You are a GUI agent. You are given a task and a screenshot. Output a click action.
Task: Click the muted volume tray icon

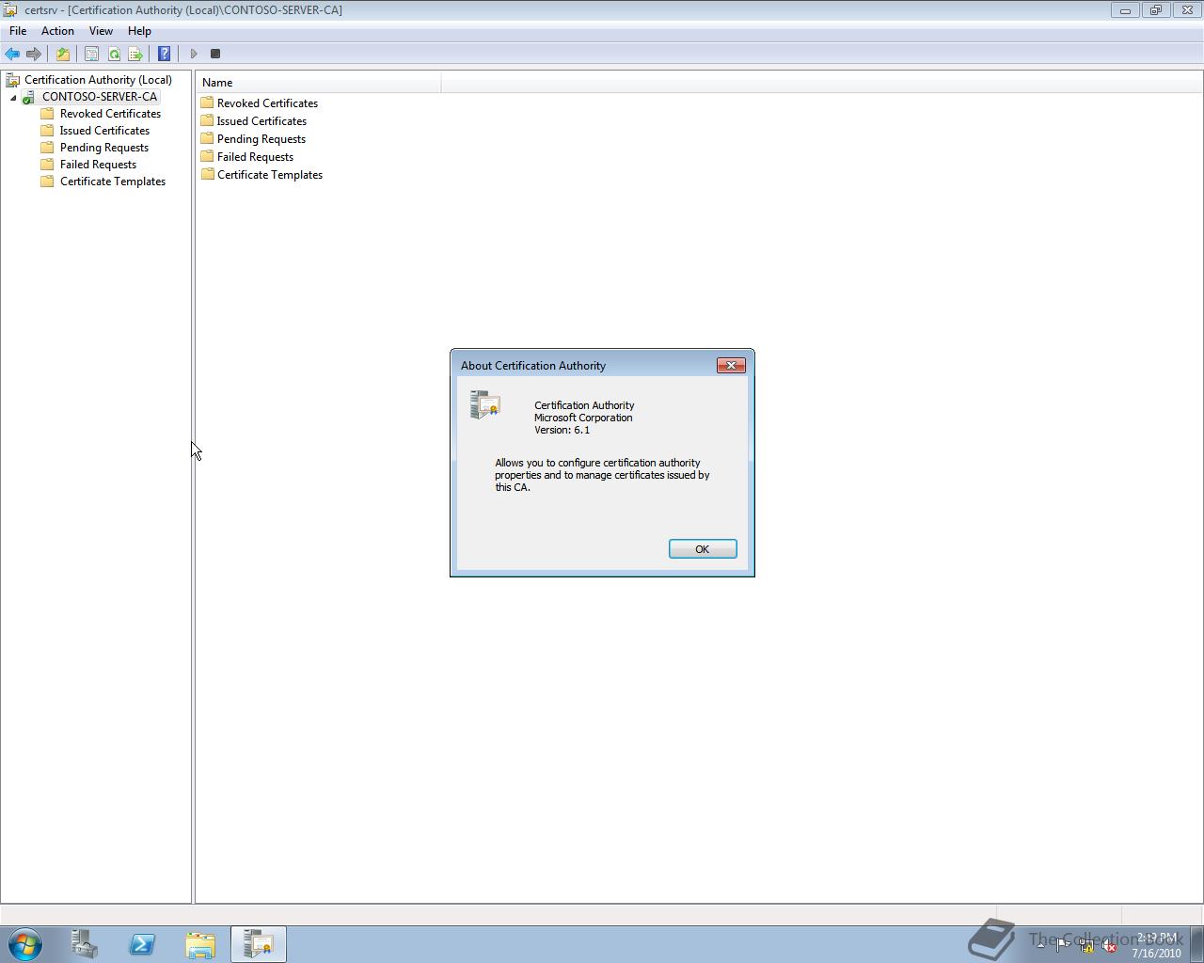pyautogui.click(x=1110, y=946)
